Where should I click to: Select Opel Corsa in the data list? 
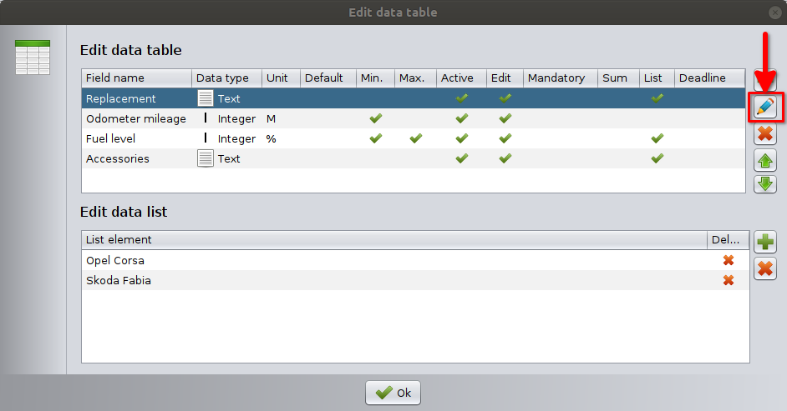[115, 261]
